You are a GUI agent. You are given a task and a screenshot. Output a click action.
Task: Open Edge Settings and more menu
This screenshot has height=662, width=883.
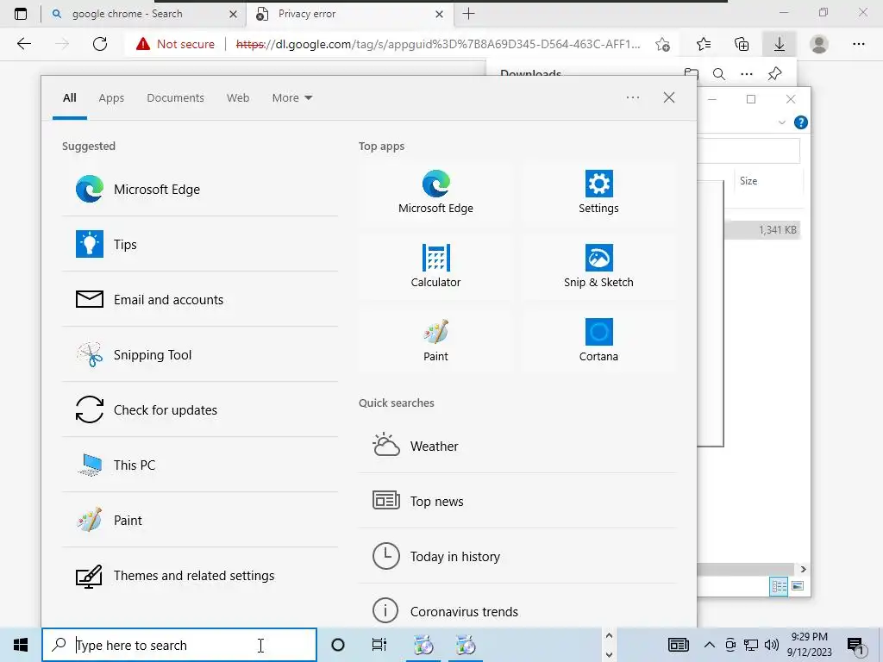click(x=858, y=44)
